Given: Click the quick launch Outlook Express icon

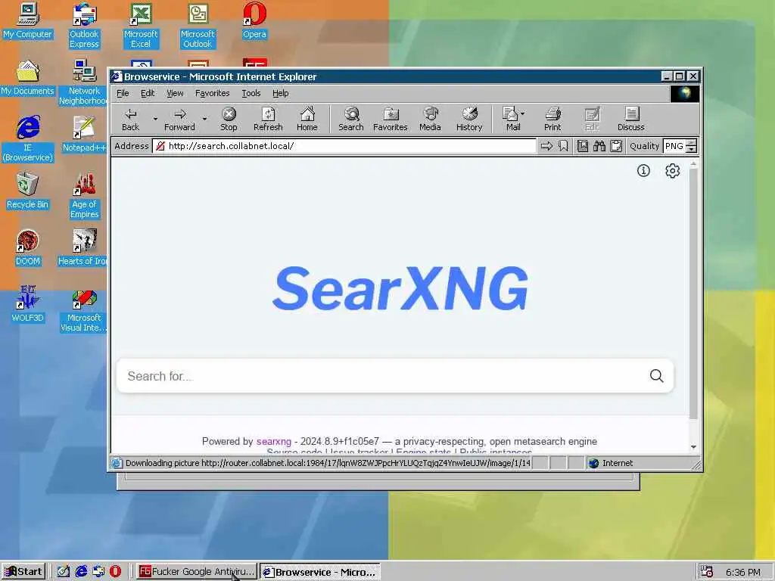Looking at the screenshot, I should coord(98,572).
